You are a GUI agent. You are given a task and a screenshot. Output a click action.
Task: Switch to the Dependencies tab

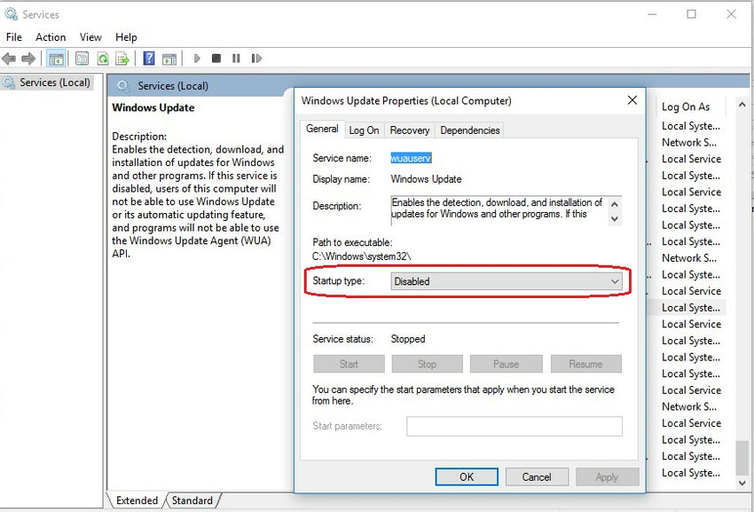(470, 130)
